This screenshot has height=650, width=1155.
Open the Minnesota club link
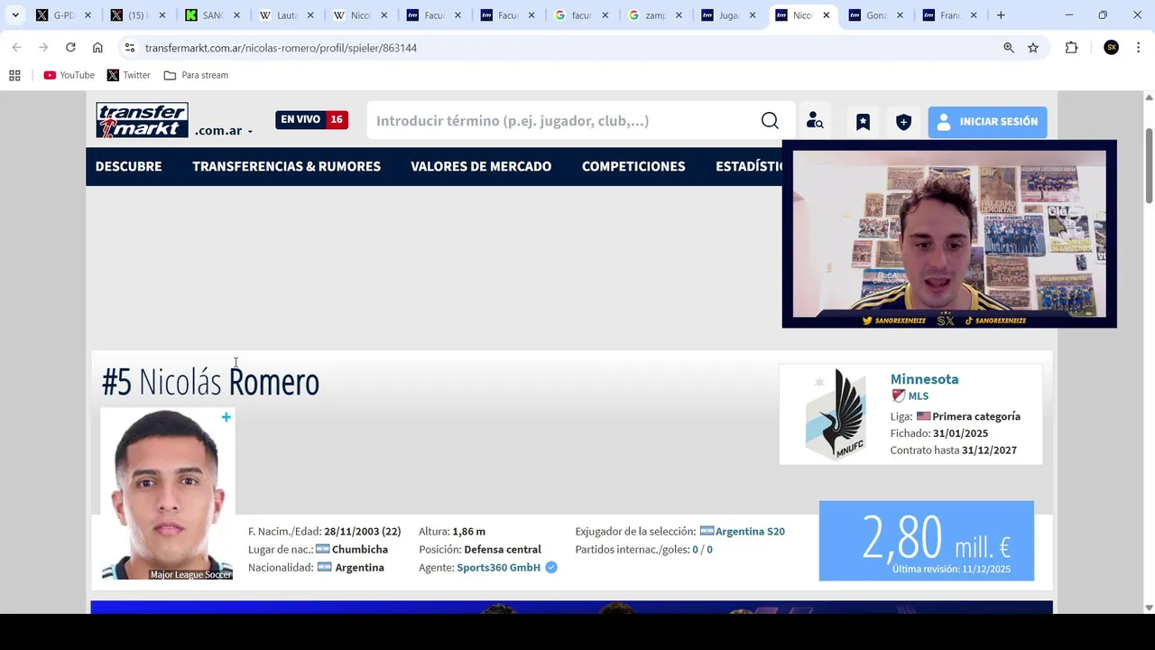click(924, 379)
